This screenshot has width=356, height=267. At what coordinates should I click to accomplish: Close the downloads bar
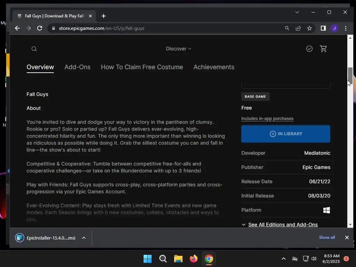coord(347,237)
